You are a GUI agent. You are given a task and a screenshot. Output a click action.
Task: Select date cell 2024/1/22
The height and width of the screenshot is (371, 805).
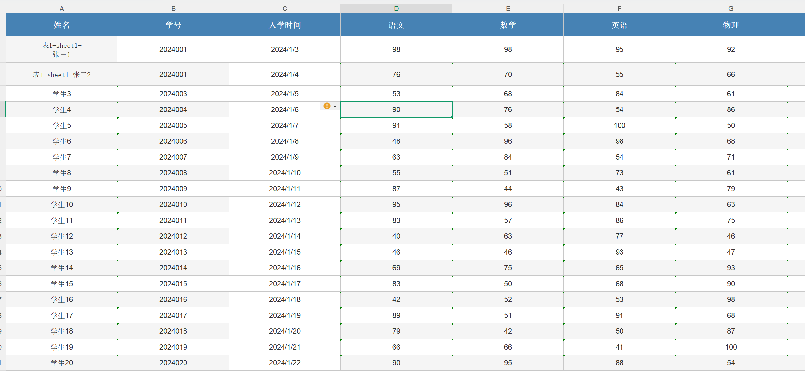click(285, 363)
